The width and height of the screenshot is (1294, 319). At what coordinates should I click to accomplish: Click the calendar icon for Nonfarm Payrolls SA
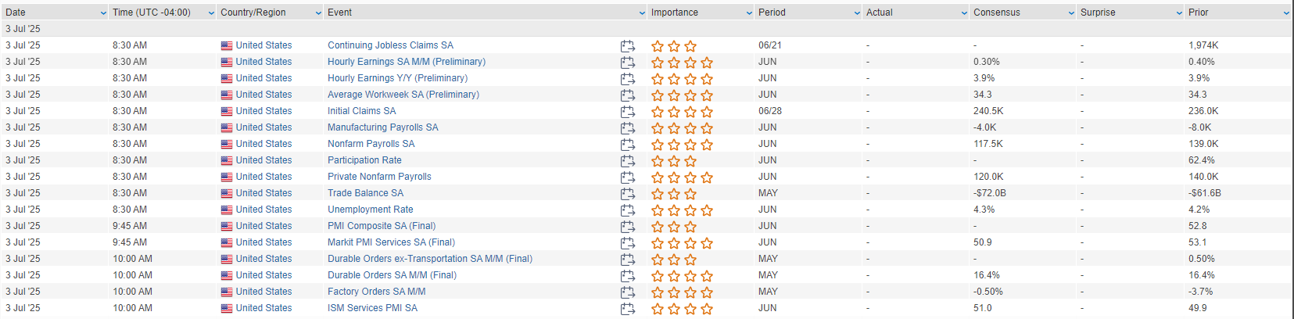pyautogui.click(x=627, y=144)
